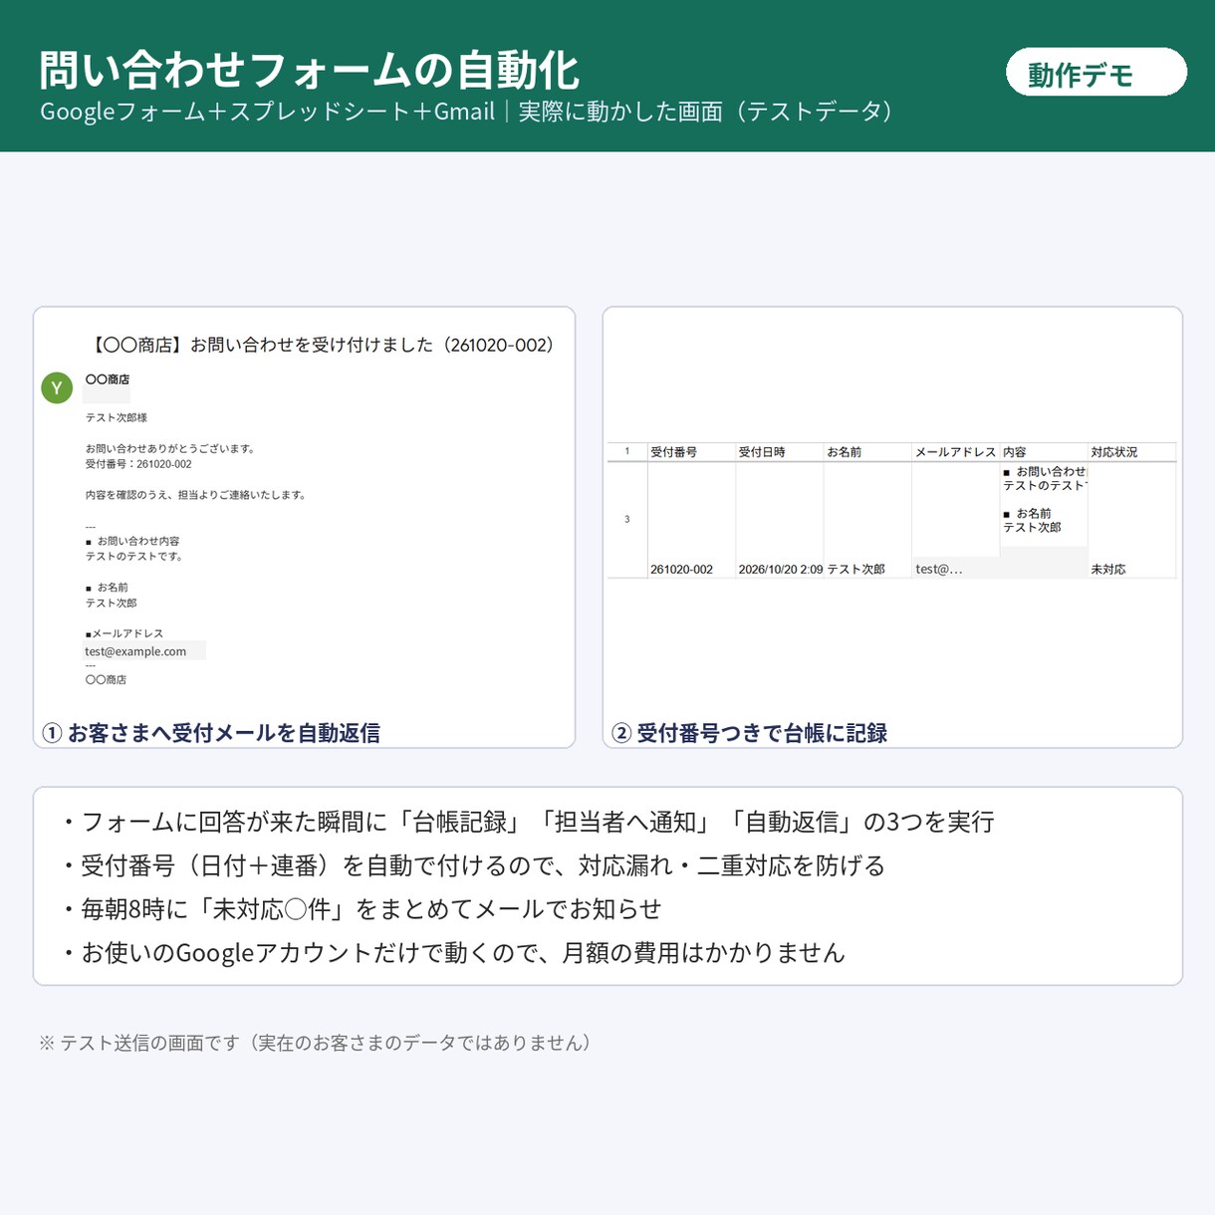Image resolution: width=1215 pixels, height=1215 pixels.
Task: Click row number 1 in the spreadsheet
Action: tap(627, 451)
